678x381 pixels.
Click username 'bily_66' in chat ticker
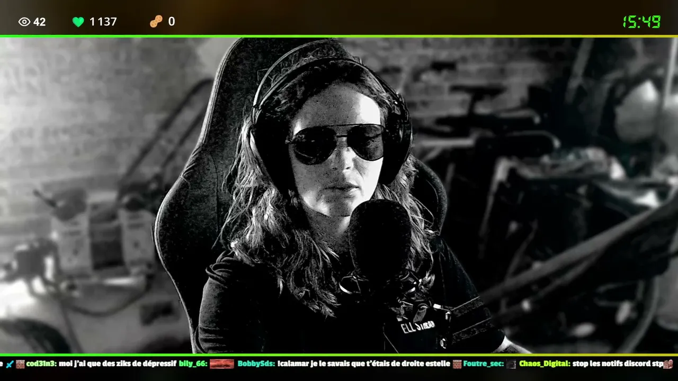click(193, 364)
